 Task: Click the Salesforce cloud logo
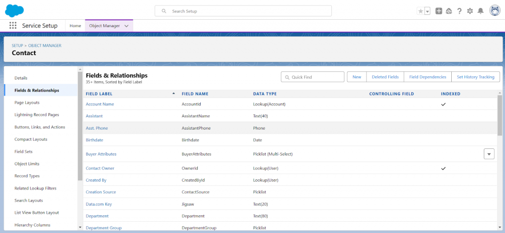pyautogui.click(x=15, y=10)
